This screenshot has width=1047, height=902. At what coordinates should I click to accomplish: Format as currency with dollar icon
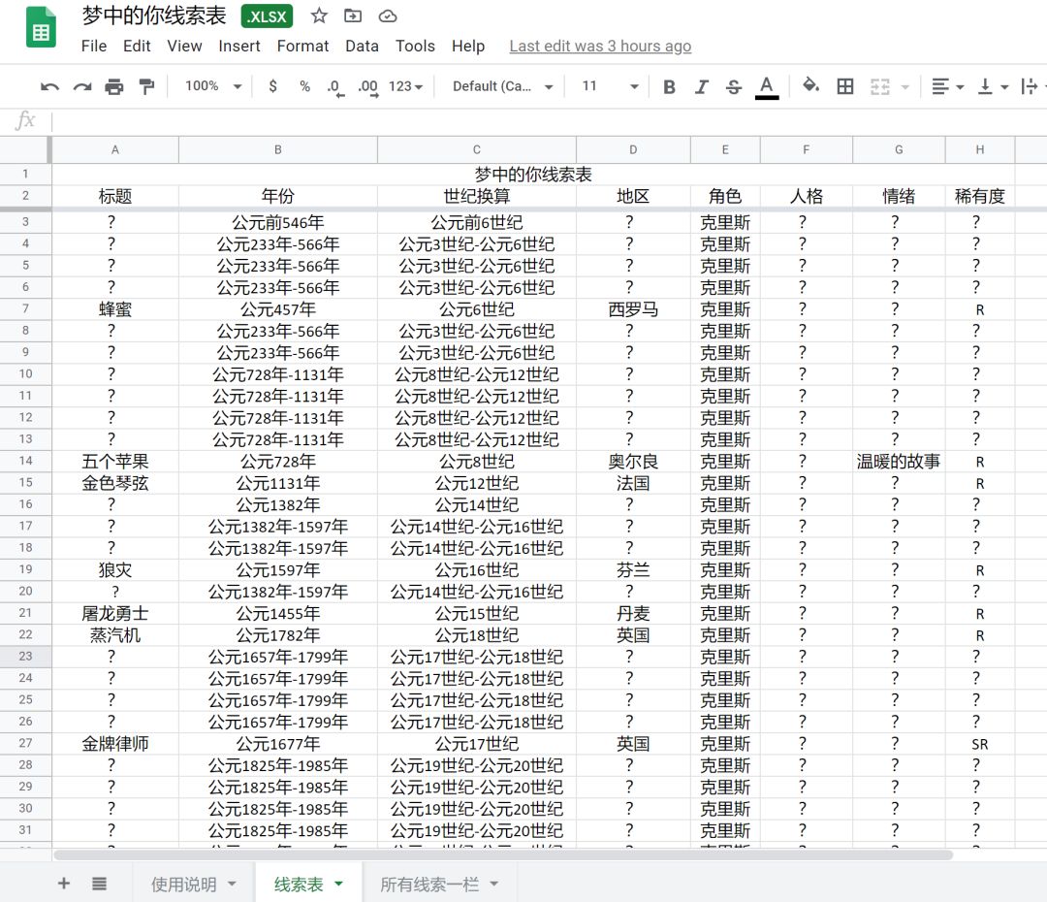(272, 86)
